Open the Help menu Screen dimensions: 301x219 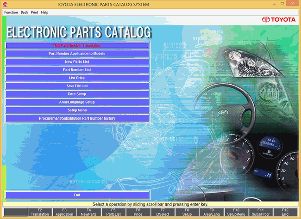pyautogui.click(x=44, y=12)
